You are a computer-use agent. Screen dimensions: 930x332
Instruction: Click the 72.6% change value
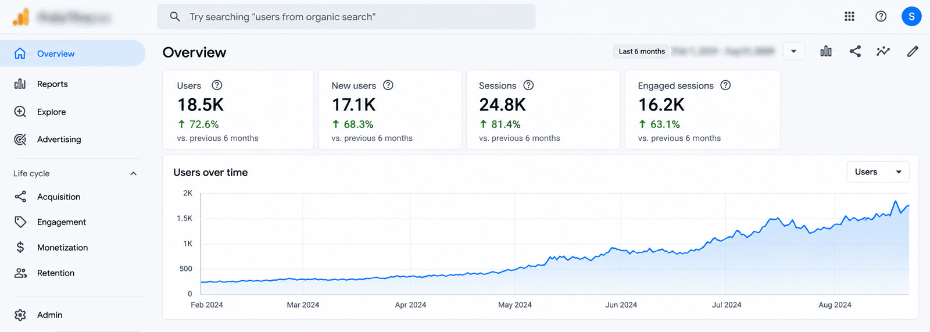(204, 124)
